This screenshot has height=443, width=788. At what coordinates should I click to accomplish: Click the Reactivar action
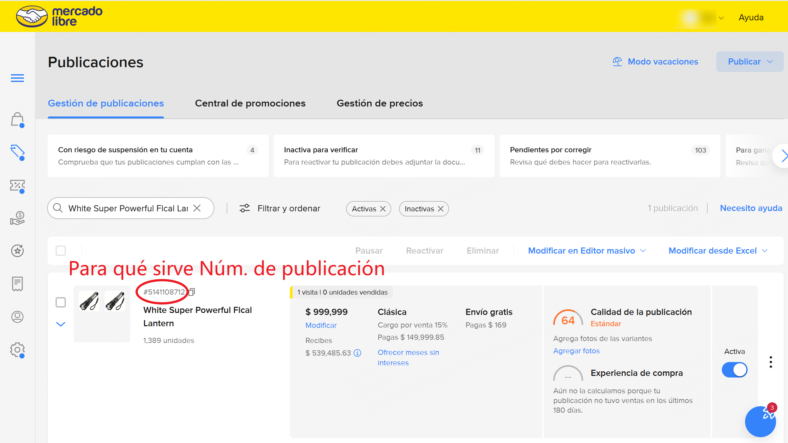(425, 251)
